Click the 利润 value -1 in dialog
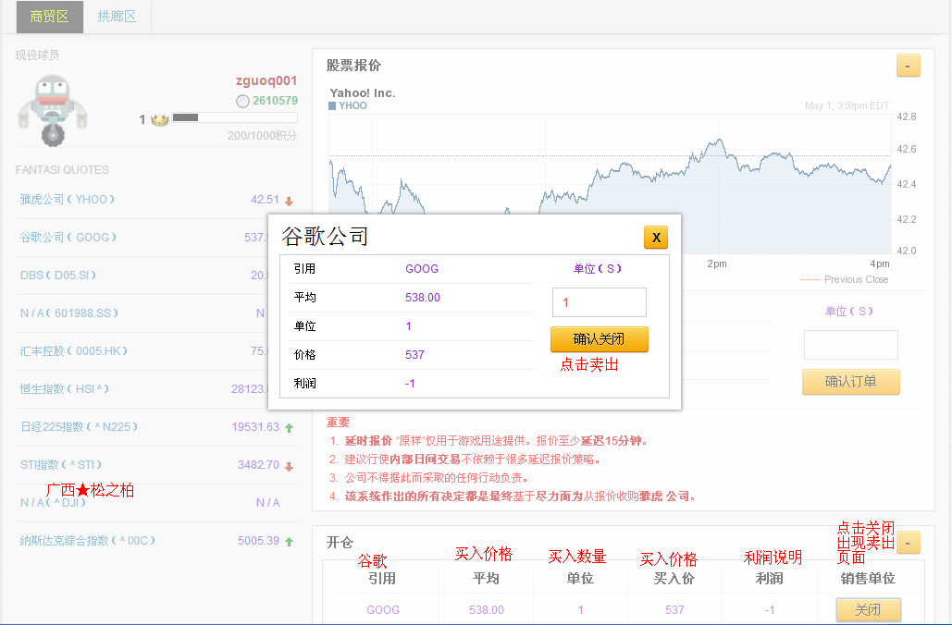 [410, 384]
